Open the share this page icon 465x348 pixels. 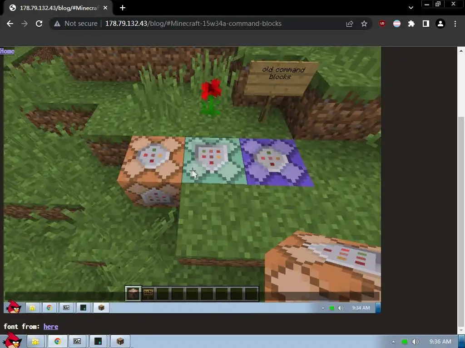tap(350, 24)
